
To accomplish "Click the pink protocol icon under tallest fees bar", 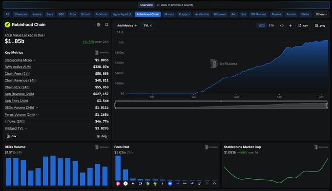I will click(118, 184).
